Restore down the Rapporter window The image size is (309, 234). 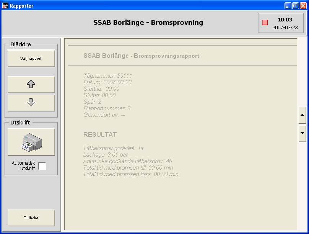click(x=295, y=6)
